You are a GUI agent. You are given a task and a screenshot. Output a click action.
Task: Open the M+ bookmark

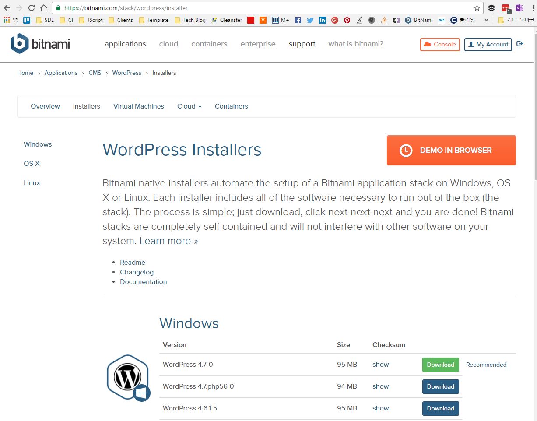[280, 20]
